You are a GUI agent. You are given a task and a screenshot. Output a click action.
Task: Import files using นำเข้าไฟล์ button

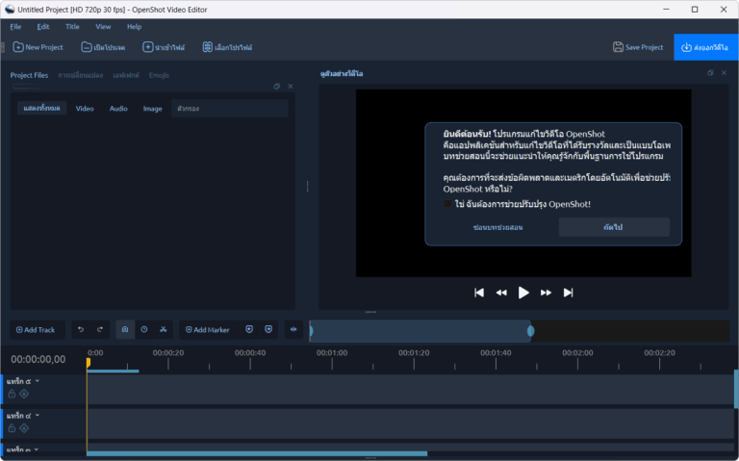tap(164, 47)
